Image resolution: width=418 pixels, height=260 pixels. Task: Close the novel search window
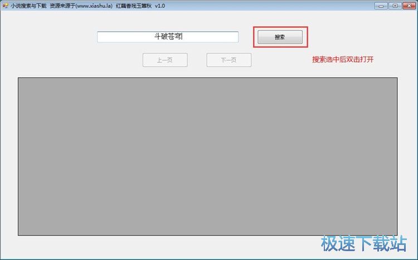[409, 6]
